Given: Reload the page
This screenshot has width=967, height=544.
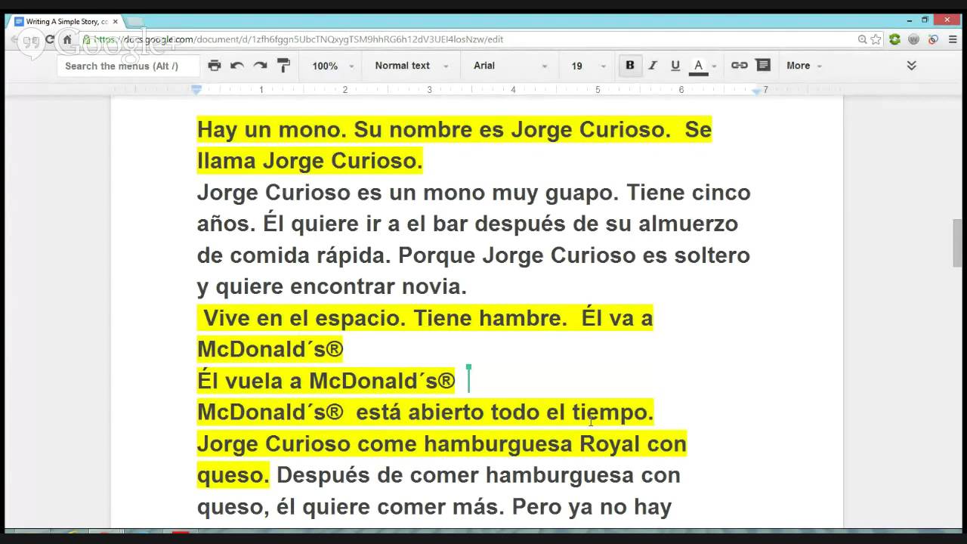Looking at the screenshot, I should (50, 39).
